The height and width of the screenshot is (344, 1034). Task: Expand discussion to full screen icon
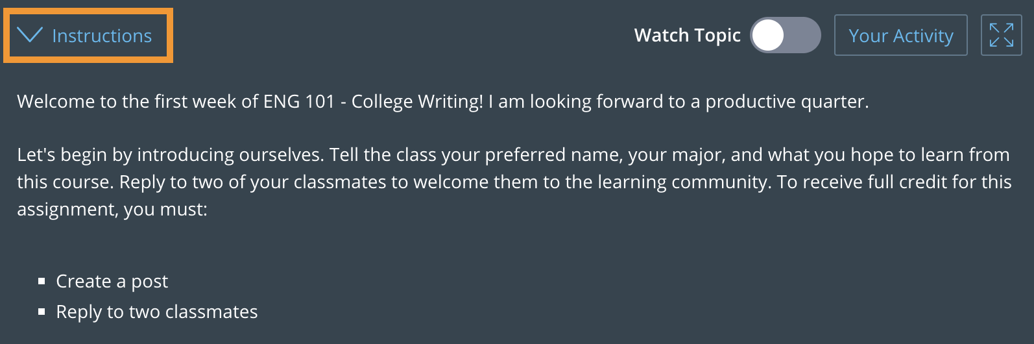point(1001,35)
